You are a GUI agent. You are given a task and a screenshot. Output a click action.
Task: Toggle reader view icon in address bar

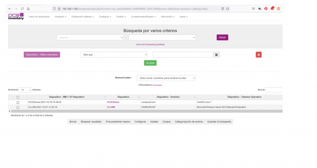click(x=223, y=9)
